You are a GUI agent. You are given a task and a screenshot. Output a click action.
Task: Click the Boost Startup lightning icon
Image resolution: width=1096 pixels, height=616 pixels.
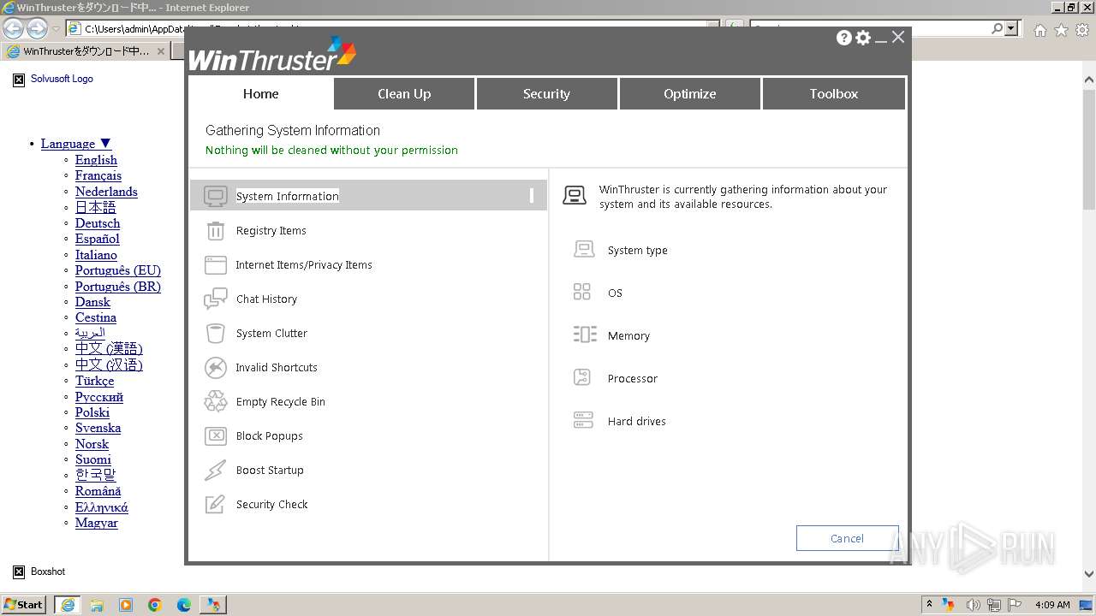coord(216,470)
